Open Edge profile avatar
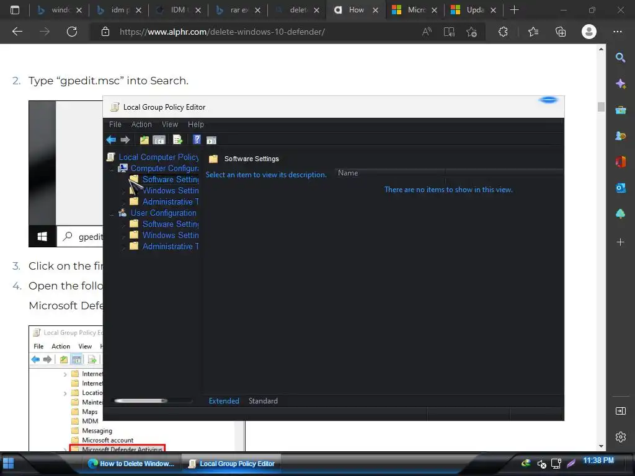The width and height of the screenshot is (635, 476). [589, 32]
